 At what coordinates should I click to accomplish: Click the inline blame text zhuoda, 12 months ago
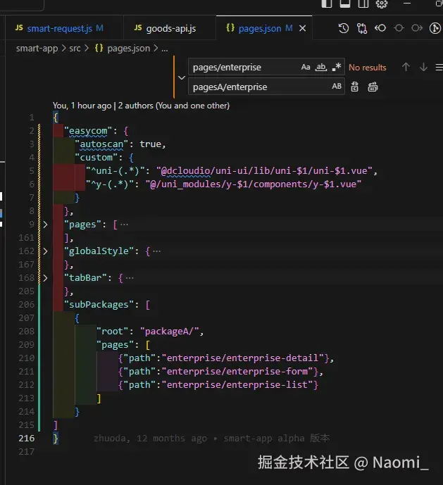pos(212,439)
